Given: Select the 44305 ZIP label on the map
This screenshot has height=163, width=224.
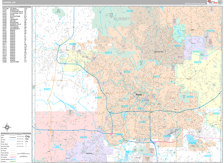Looking at the screenshot, I should (x=190, y=97).
